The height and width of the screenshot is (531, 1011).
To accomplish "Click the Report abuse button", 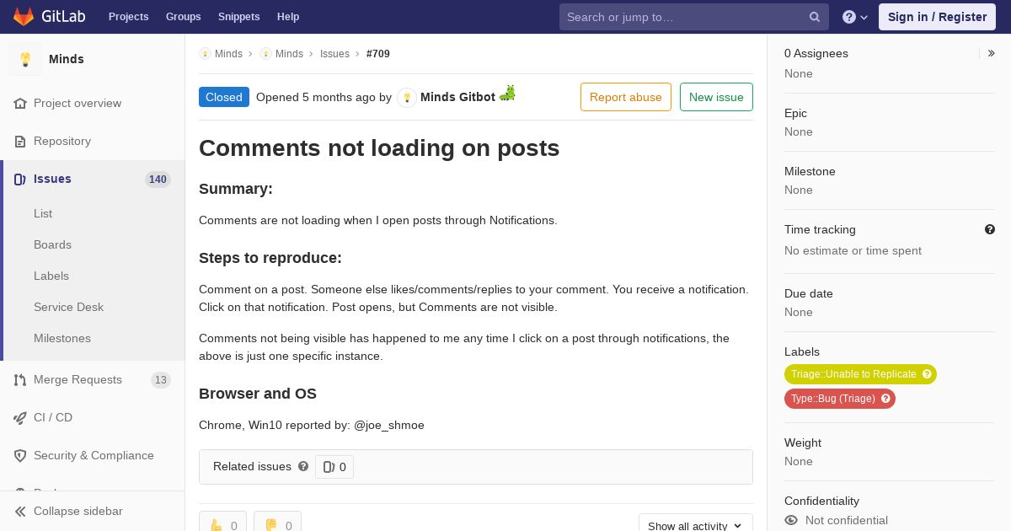I will (x=626, y=97).
